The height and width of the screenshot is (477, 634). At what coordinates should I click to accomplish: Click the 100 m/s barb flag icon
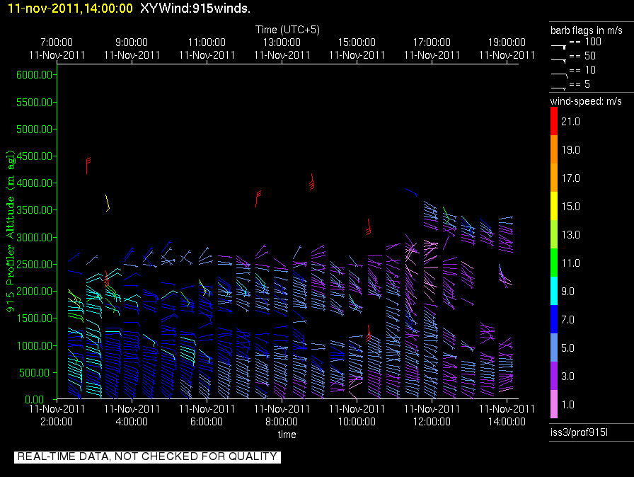click(558, 47)
